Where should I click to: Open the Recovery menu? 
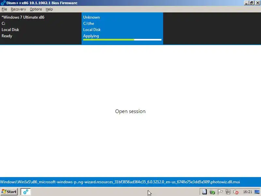click(x=18, y=9)
